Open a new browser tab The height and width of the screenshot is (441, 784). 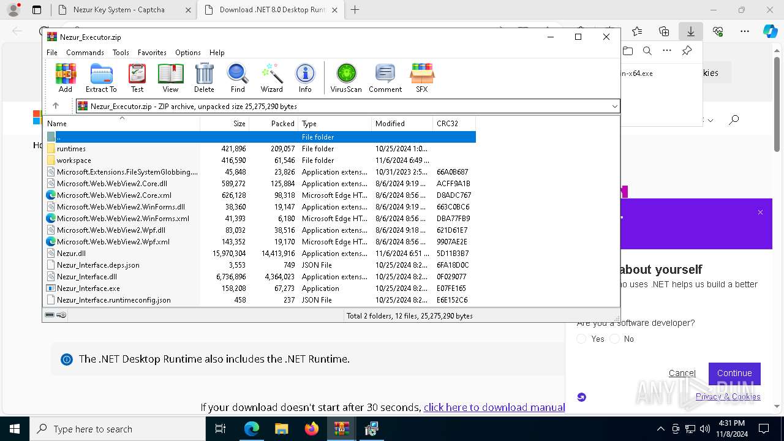coord(355,10)
